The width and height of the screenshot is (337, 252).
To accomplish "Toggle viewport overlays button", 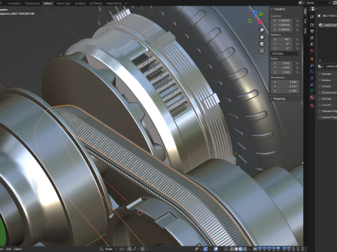I will (216, 249).
